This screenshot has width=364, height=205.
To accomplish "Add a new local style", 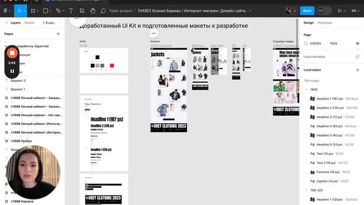I will [x=358, y=70].
